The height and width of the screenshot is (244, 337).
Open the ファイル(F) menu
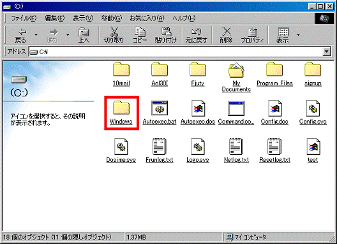(24, 18)
